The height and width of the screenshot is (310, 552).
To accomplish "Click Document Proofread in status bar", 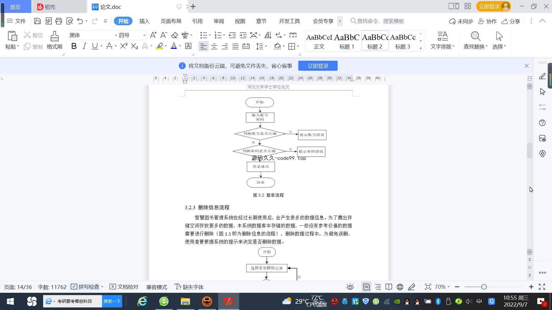I will [x=124, y=287].
